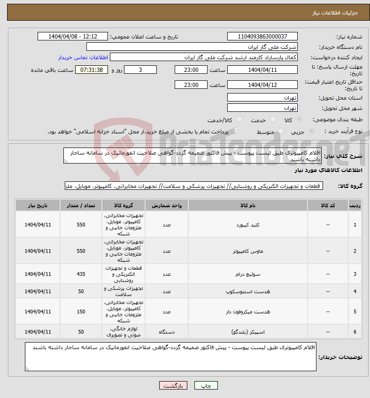This screenshot has width=370, height=398.
Task: Click the دستگاه unit in row 6
Action: click(x=167, y=332)
